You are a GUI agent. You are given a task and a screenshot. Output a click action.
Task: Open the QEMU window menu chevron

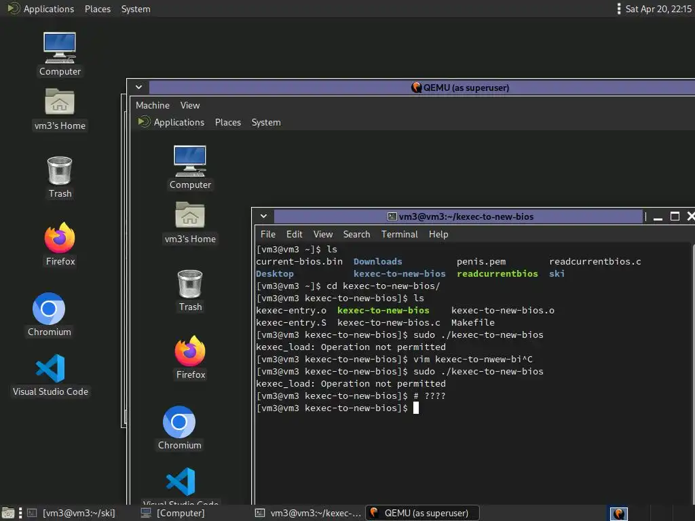click(x=138, y=88)
